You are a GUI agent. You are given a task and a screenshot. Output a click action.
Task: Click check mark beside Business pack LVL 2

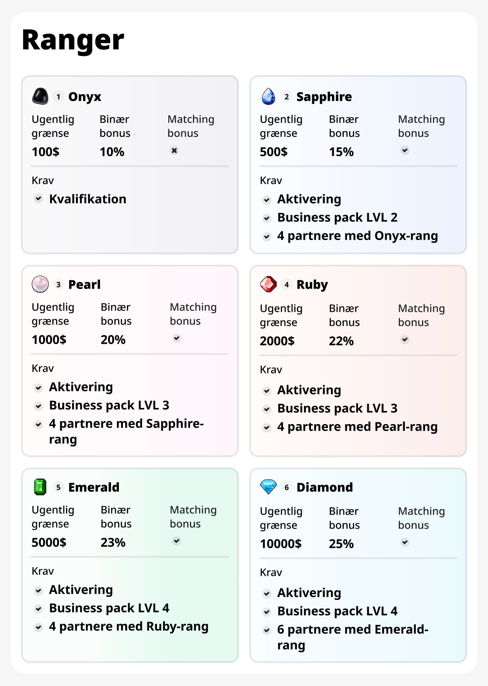(x=267, y=218)
